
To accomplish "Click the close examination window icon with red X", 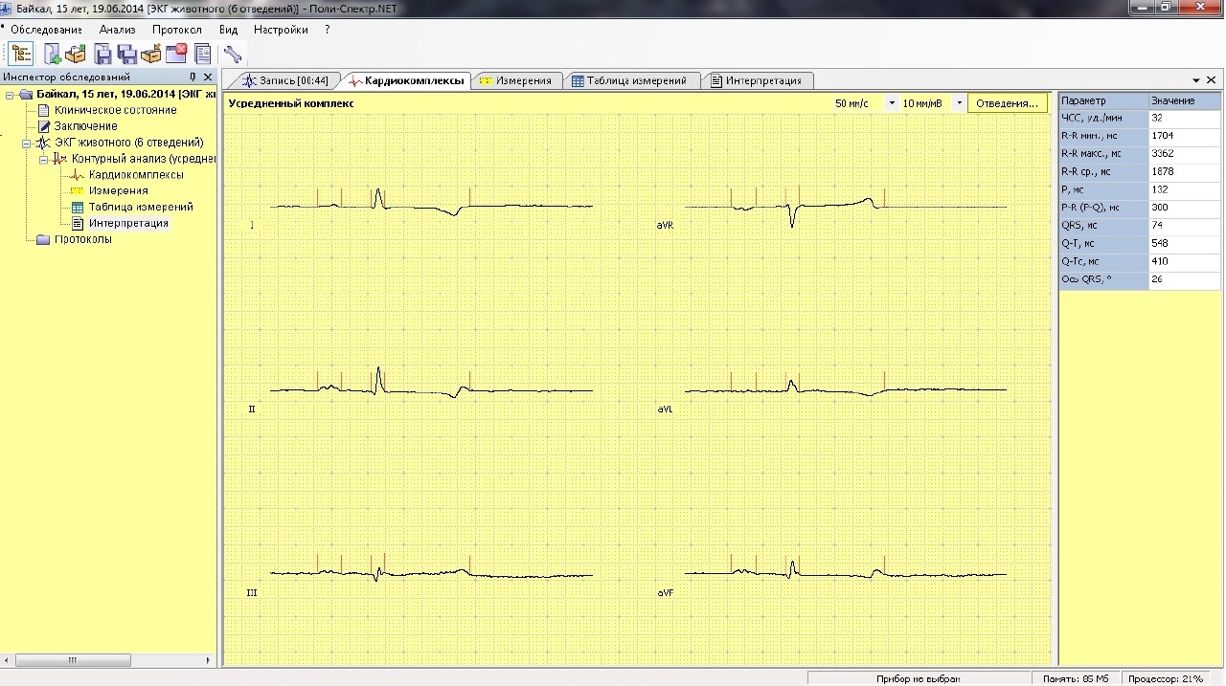I will coord(176,55).
